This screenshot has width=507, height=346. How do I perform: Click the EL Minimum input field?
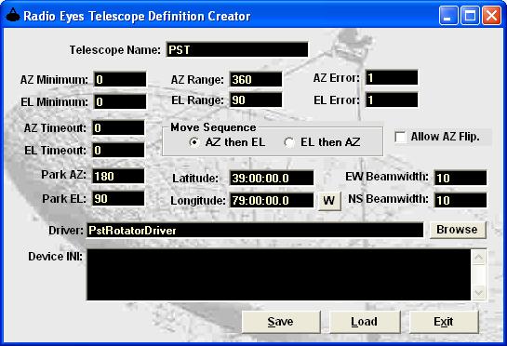click(120, 102)
